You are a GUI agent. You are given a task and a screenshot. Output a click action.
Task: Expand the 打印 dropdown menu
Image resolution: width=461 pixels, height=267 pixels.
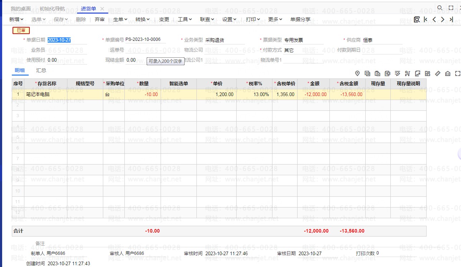(253, 19)
